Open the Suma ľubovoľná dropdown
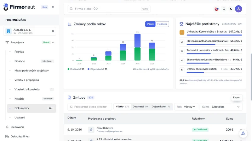 tap(221, 107)
